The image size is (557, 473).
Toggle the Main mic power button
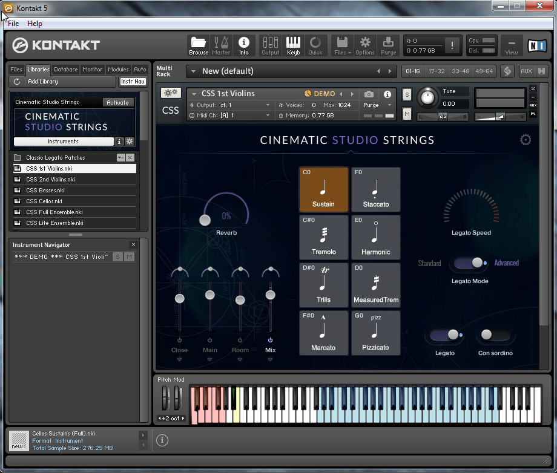[209, 341]
